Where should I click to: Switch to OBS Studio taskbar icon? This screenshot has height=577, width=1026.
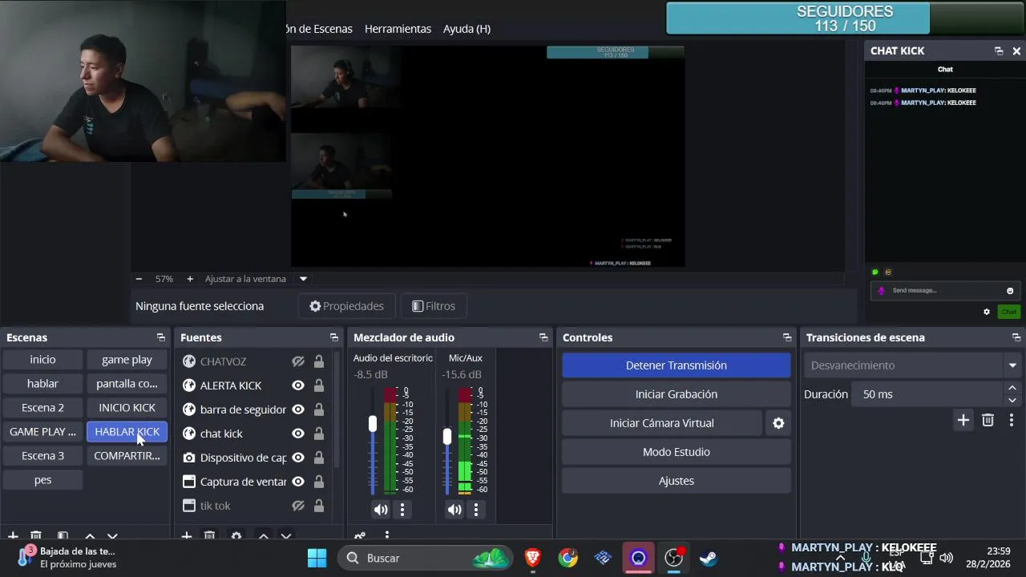pyautogui.click(x=674, y=558)
